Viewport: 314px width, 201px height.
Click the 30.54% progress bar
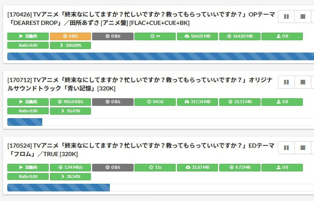tap(160, 188)
